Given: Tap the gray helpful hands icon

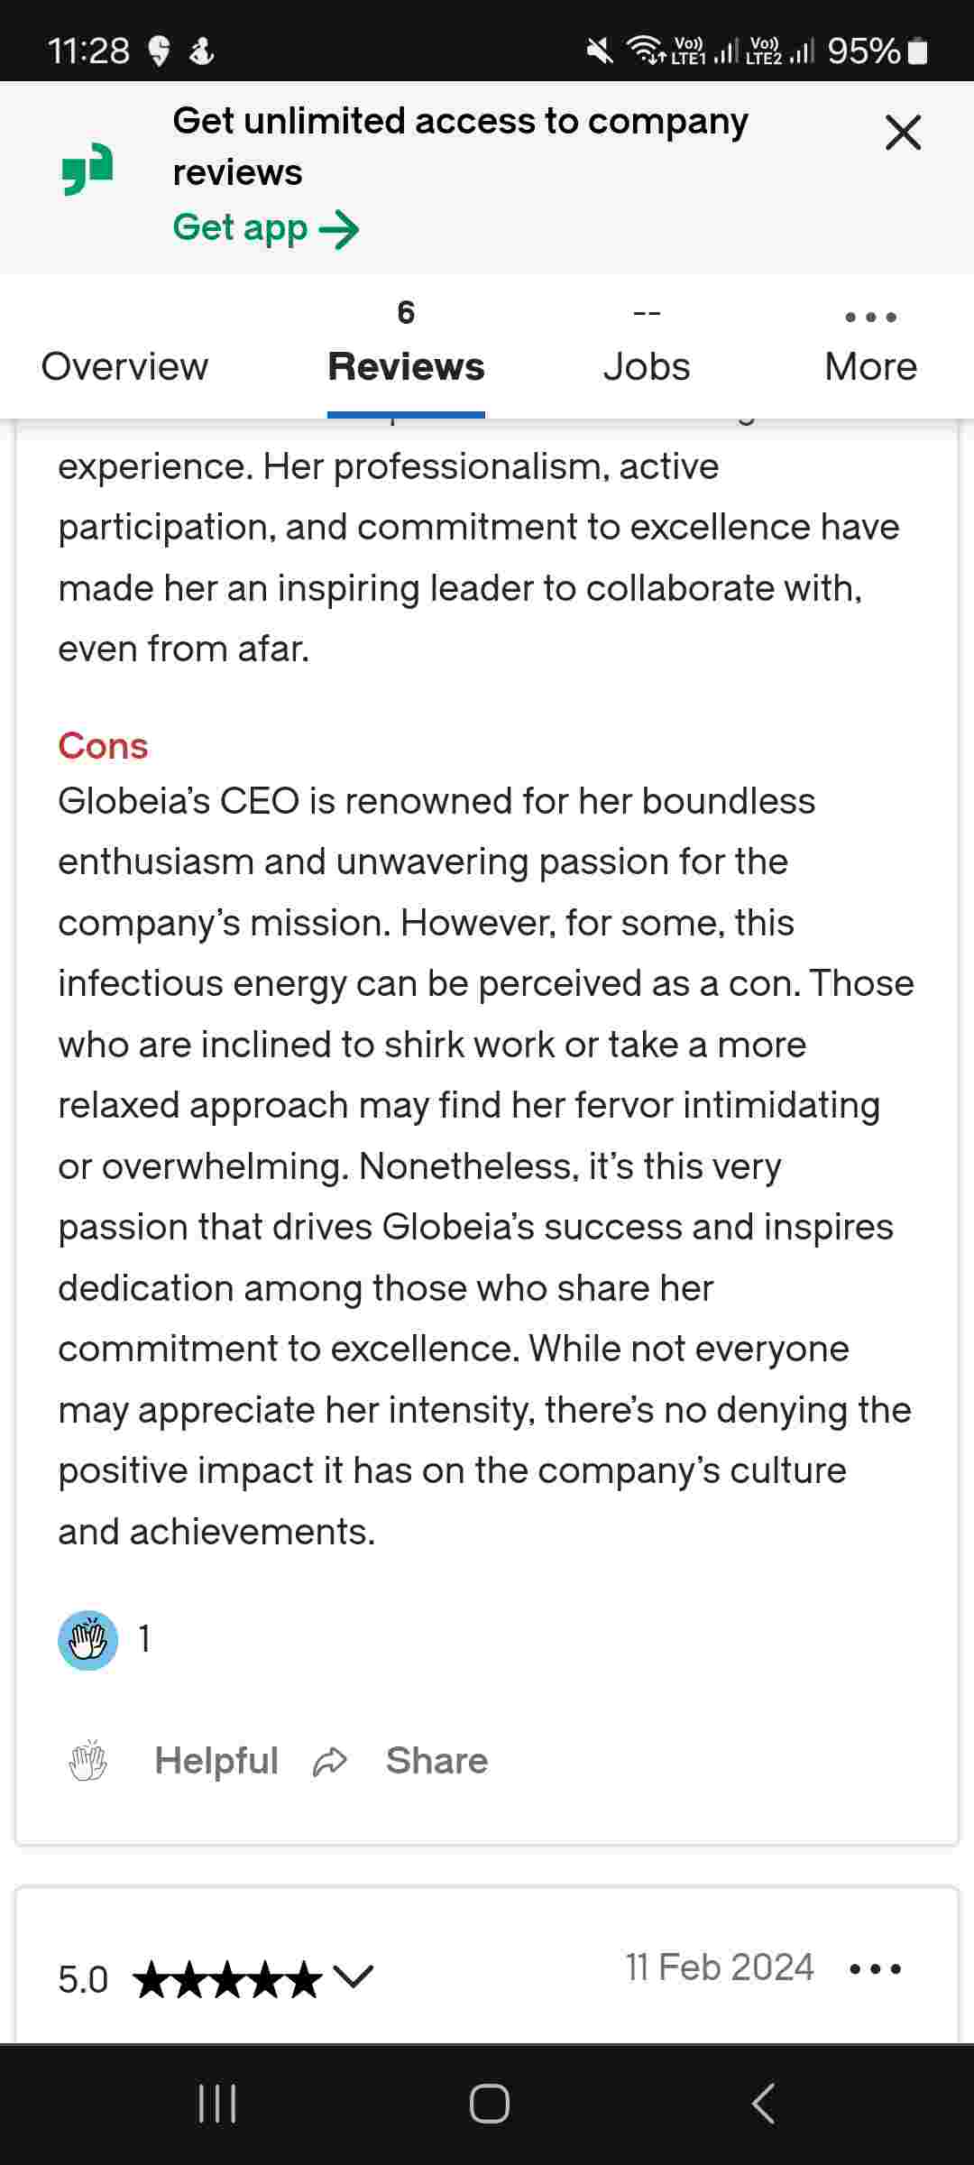Looking at the screenshot, I should pos(88,1761).
